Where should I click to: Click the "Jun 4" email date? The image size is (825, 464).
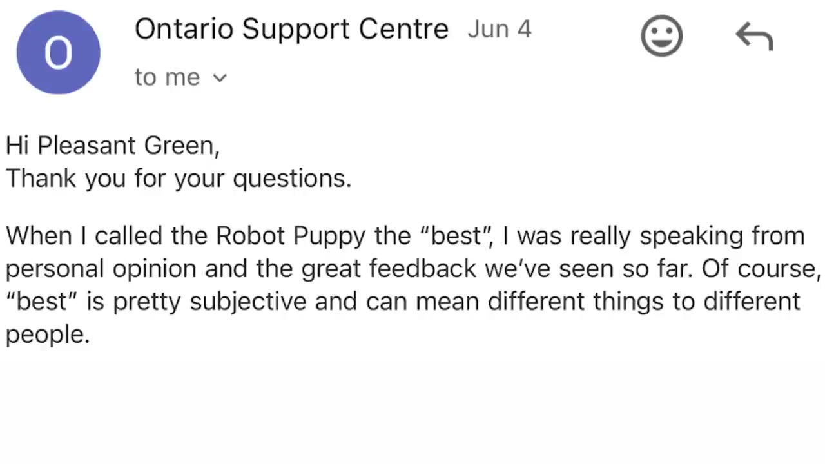tap(500, 30)
